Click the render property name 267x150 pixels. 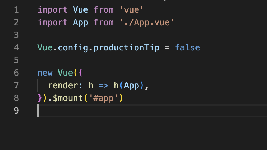(63, 85)
